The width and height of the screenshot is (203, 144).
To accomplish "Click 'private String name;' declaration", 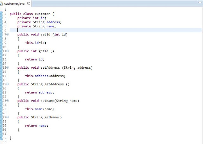I will [x=37, y=26].
